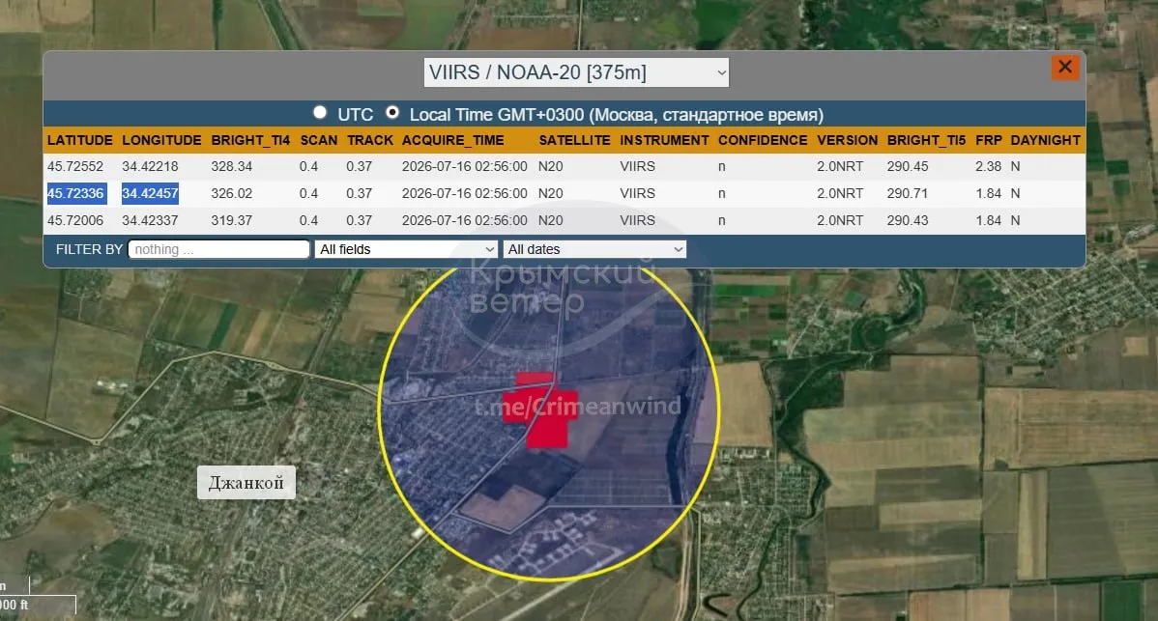Click brightness value 319.37
Viewport: 1158px width, 621px height.
click(x=231, y=220)
